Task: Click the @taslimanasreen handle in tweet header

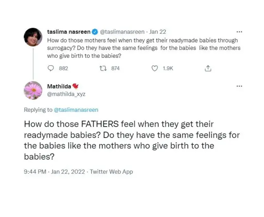Action: click(x=122, y=32)
